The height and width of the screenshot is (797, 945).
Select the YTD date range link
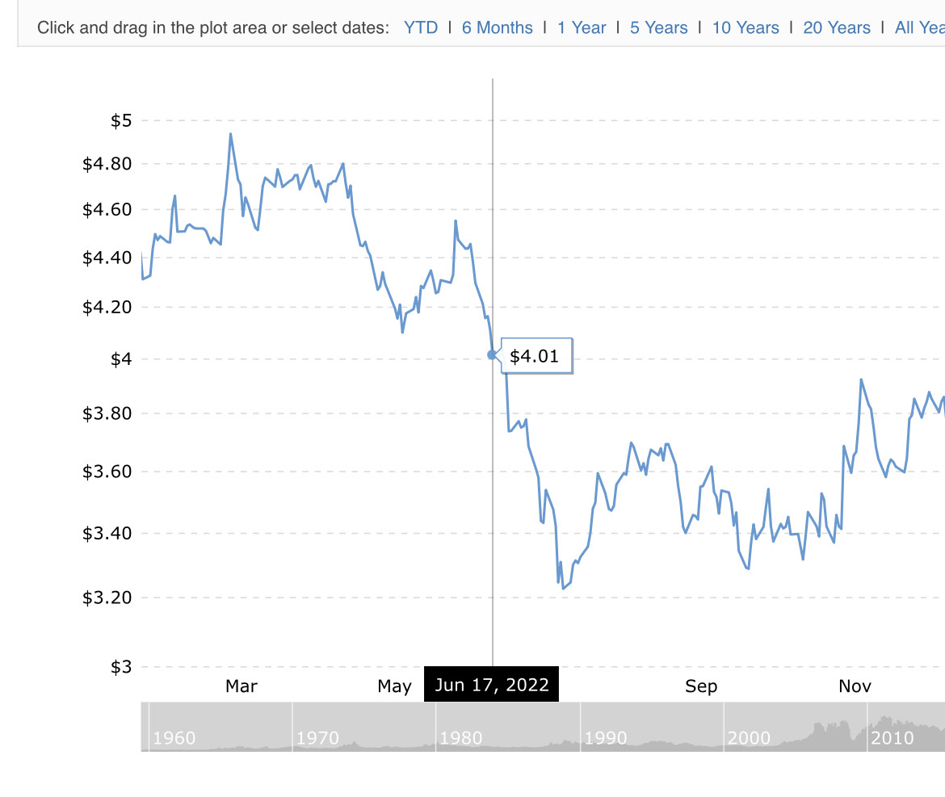421,27
